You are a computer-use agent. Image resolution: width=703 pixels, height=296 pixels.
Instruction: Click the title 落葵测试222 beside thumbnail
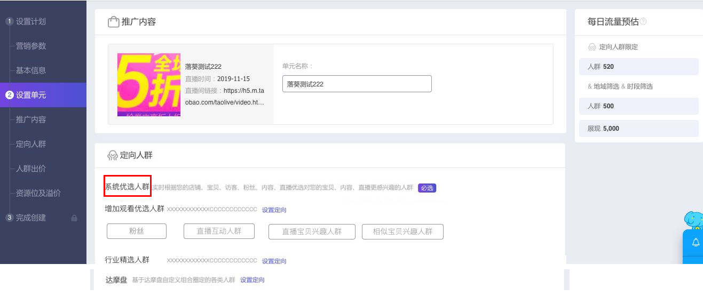click(203, 67)
